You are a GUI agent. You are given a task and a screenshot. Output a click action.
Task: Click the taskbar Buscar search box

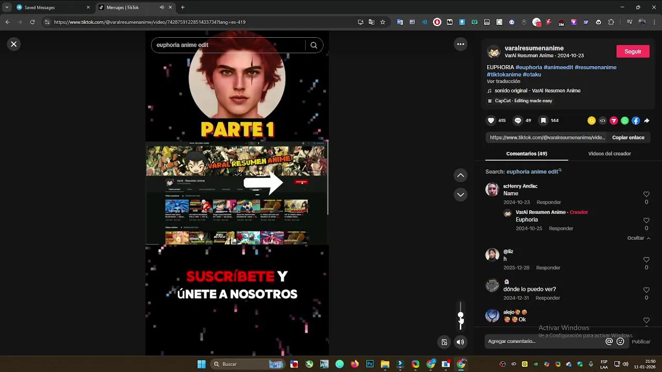tap(248, 364)
